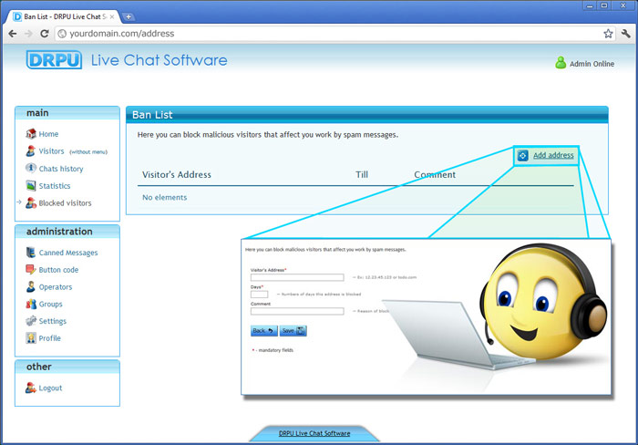Open Groups link
Image resolution: width=638 pixels, height=445 pixels.
tap(50, 305)
